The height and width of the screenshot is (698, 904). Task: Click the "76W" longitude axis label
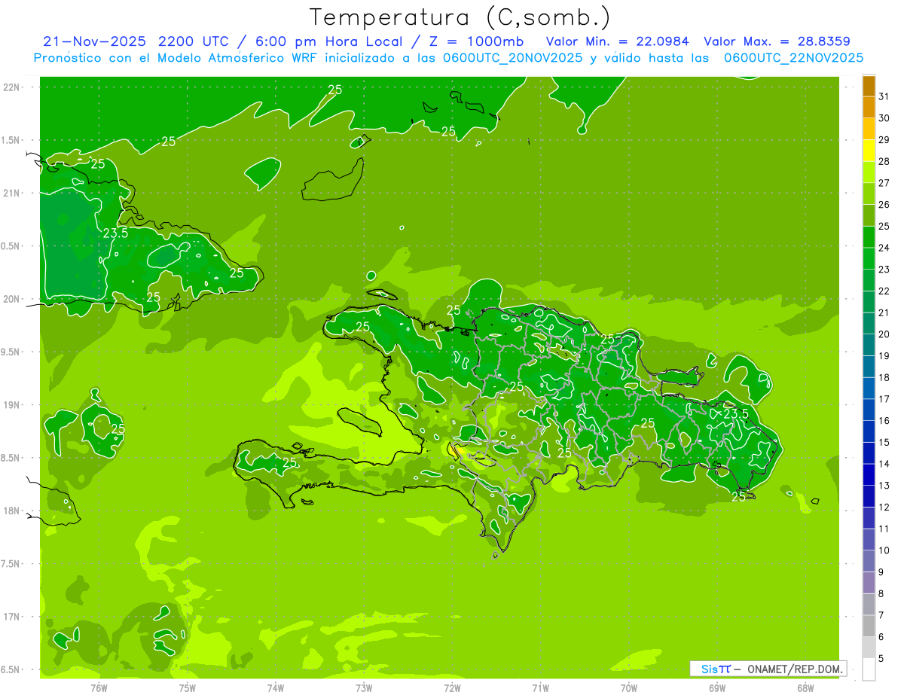[99, 687]
